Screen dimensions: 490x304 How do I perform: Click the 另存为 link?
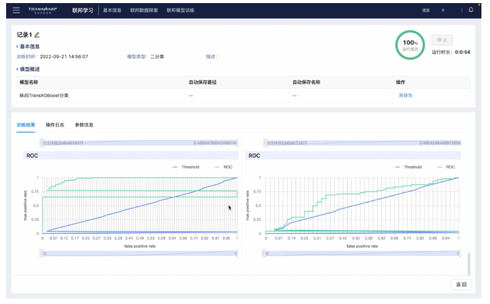pyautogui.click(x=405, y=96)
